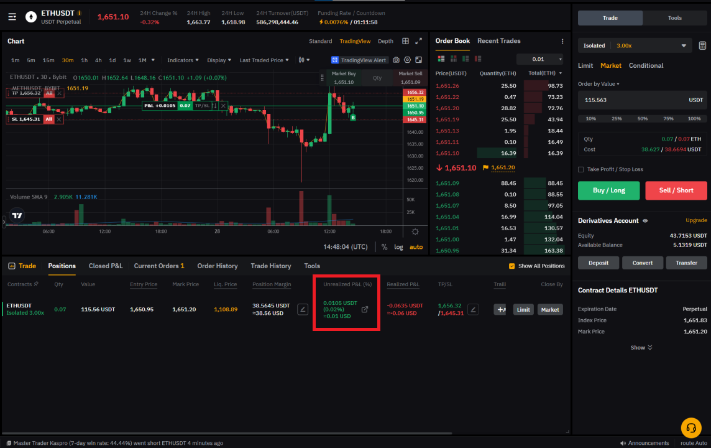Viewport: 711px width, 448px height.
Task: Open Order History tab
Action: [x=217, y=266]
